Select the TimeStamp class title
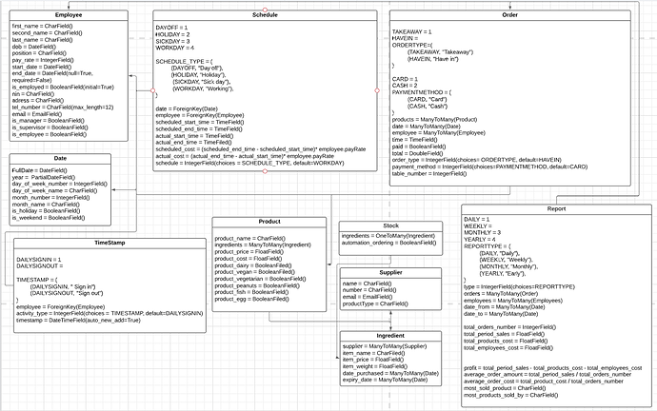This screenshot has height=411, width=657. tap(109, 244)
